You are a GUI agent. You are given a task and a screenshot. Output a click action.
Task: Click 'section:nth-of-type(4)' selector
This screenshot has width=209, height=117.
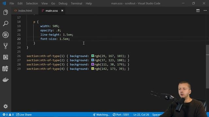[45, 69]
